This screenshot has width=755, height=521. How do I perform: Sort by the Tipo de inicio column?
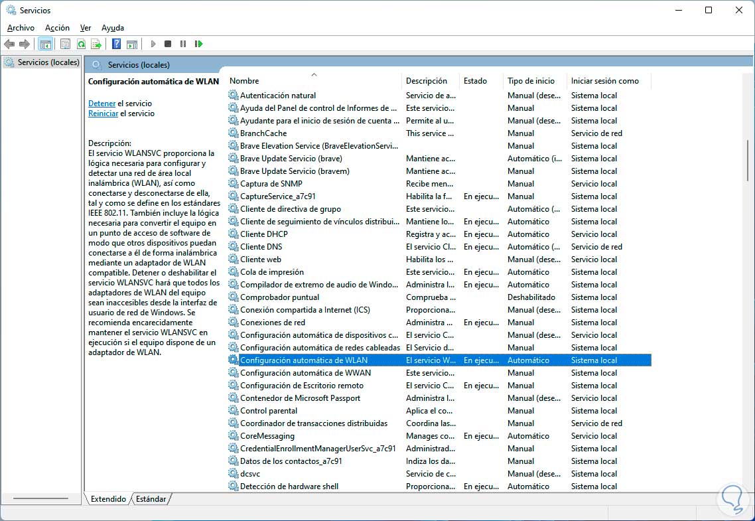point(531,81)
